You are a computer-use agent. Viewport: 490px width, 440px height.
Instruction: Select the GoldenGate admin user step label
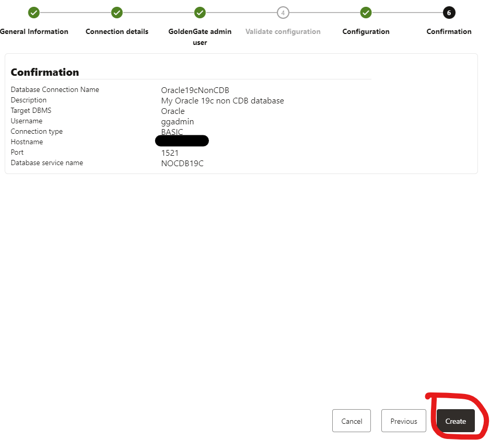pos(200,37)
